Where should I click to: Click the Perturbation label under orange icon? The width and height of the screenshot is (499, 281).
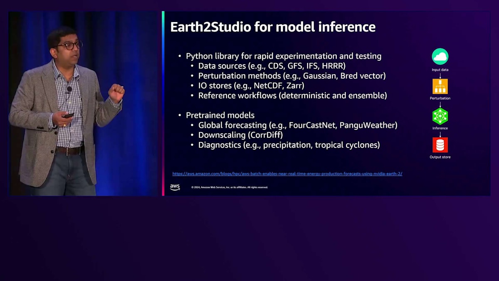(440, 99)
